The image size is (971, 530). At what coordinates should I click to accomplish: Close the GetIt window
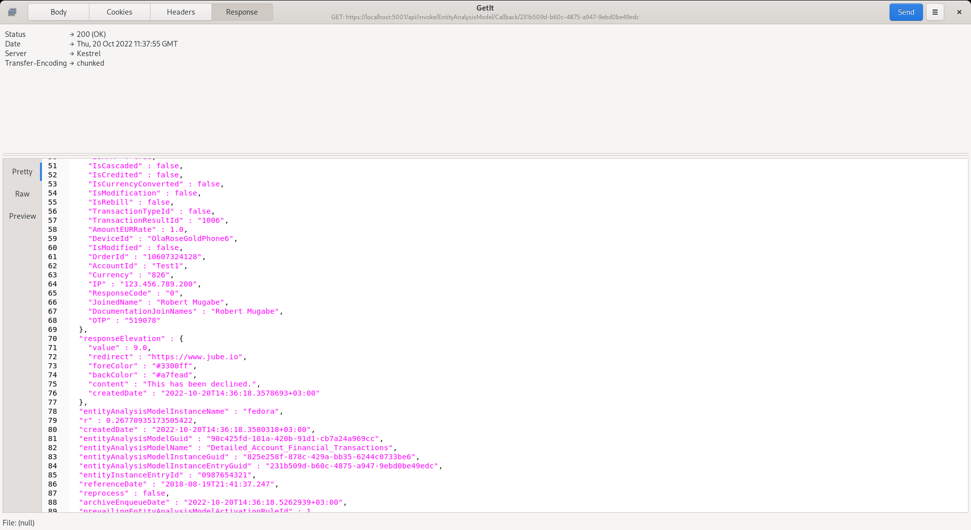point(959,12)
